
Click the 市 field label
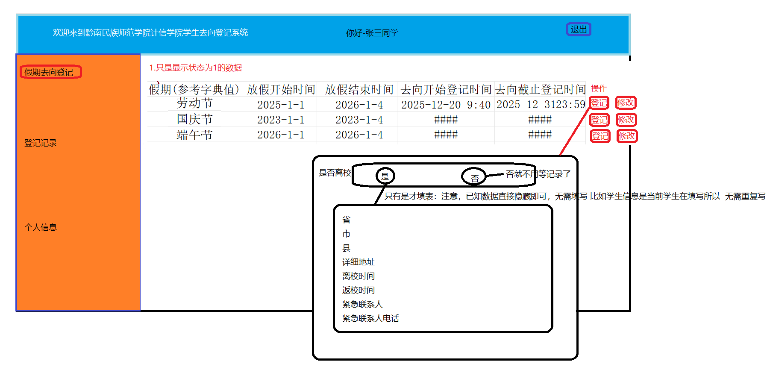pos(346,234)
